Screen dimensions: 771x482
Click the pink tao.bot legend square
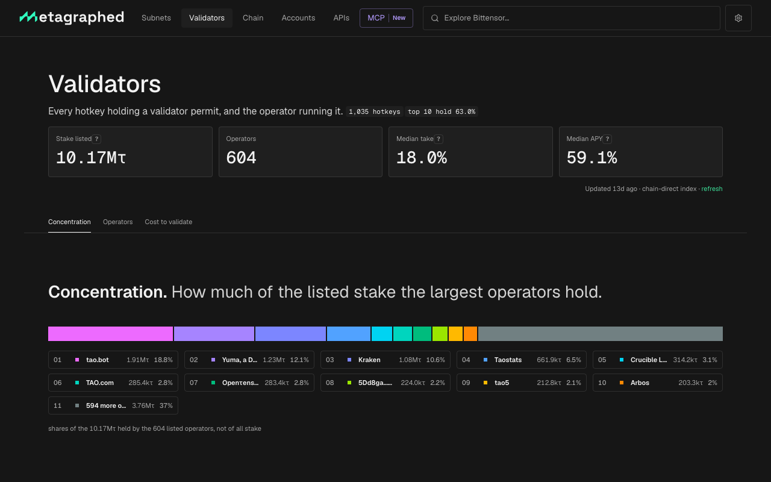point(77,360)
